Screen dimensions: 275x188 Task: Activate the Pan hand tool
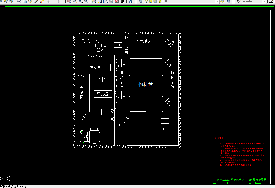tap(69, 1)
